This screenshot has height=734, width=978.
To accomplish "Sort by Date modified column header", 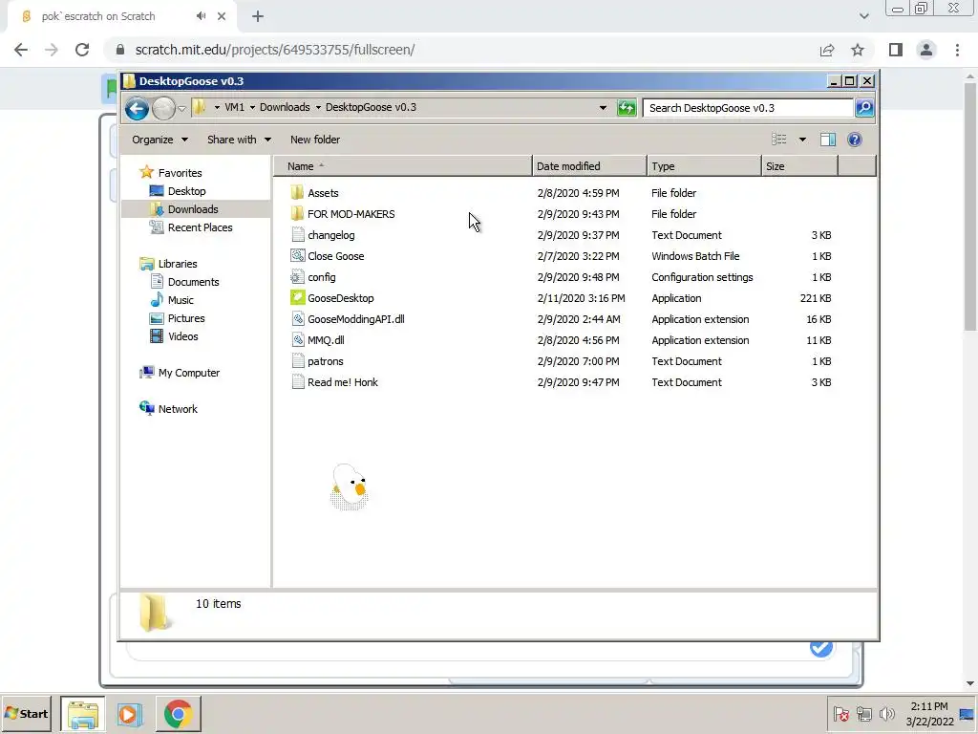I will [589, 166].
